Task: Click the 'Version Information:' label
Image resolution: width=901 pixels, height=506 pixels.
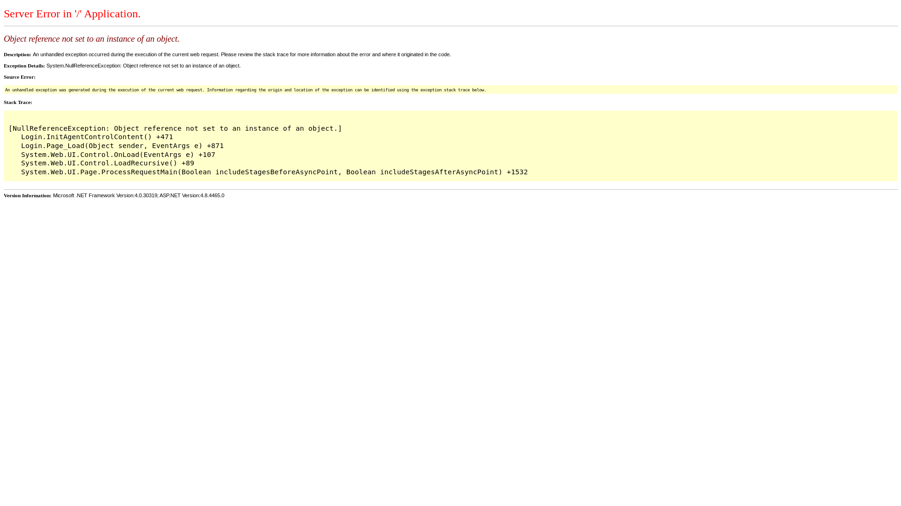Action: (28, 195)
